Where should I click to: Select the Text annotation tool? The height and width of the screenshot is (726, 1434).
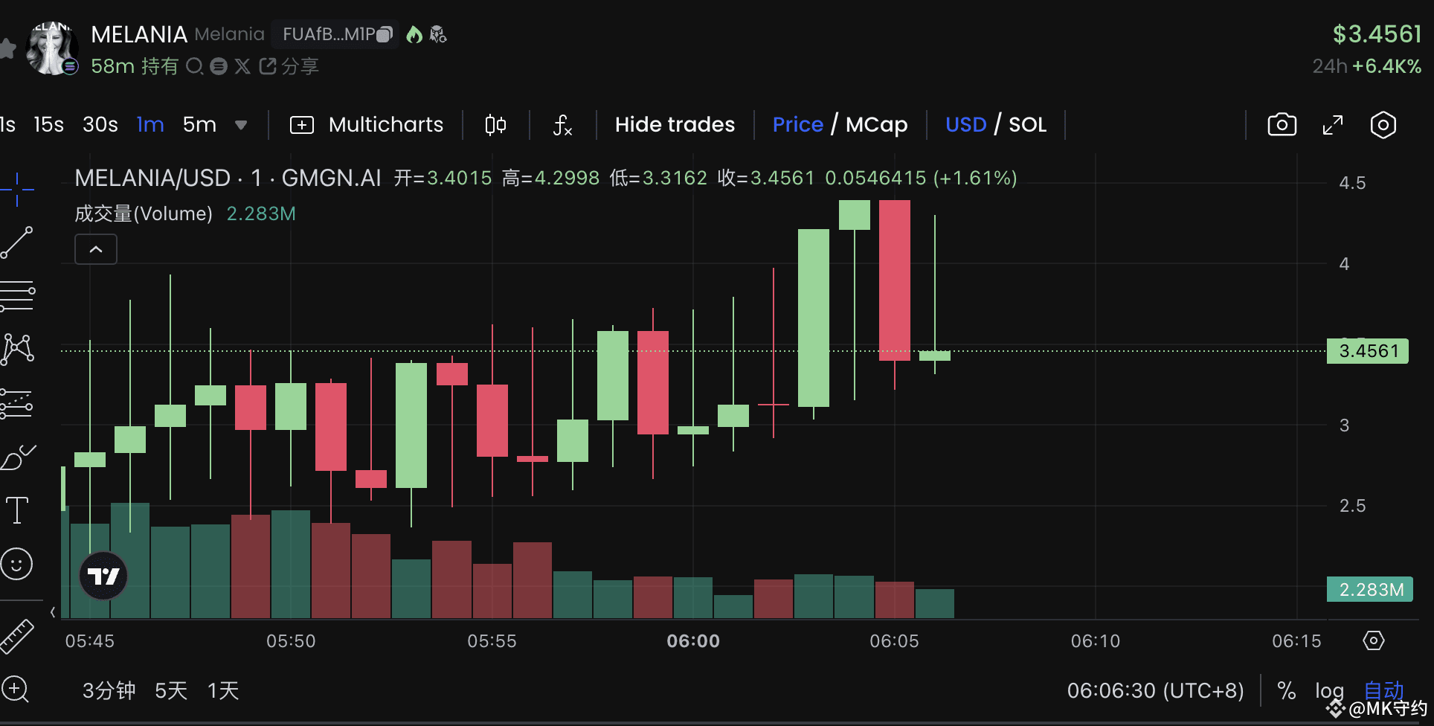click(x=17, y=510)
